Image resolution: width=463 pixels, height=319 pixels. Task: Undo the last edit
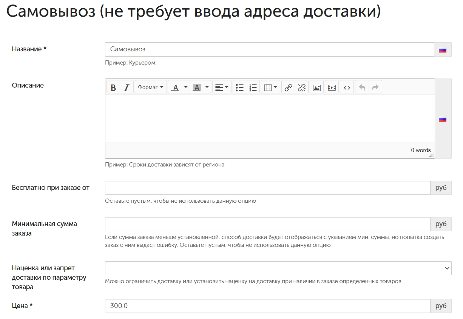(x=362, y=87)
